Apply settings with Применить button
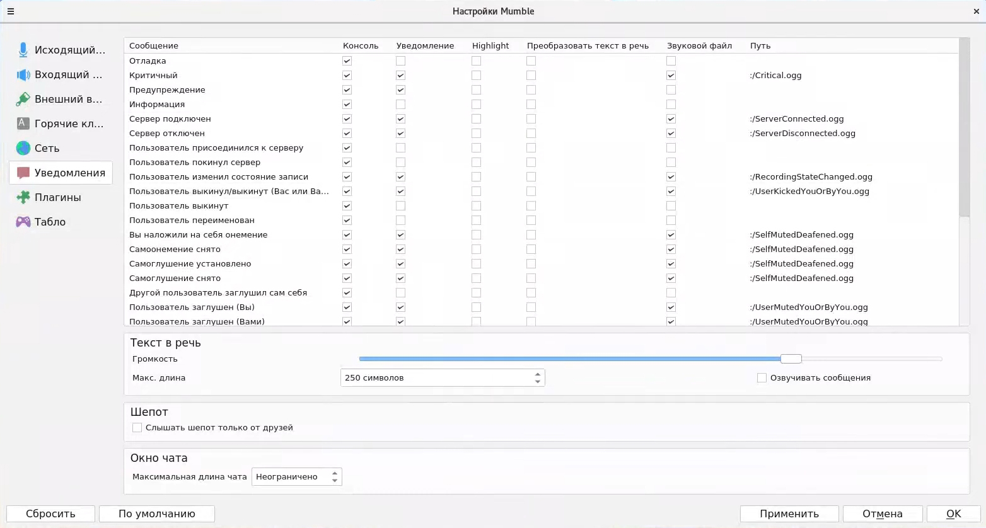 [x=789, y=514]
